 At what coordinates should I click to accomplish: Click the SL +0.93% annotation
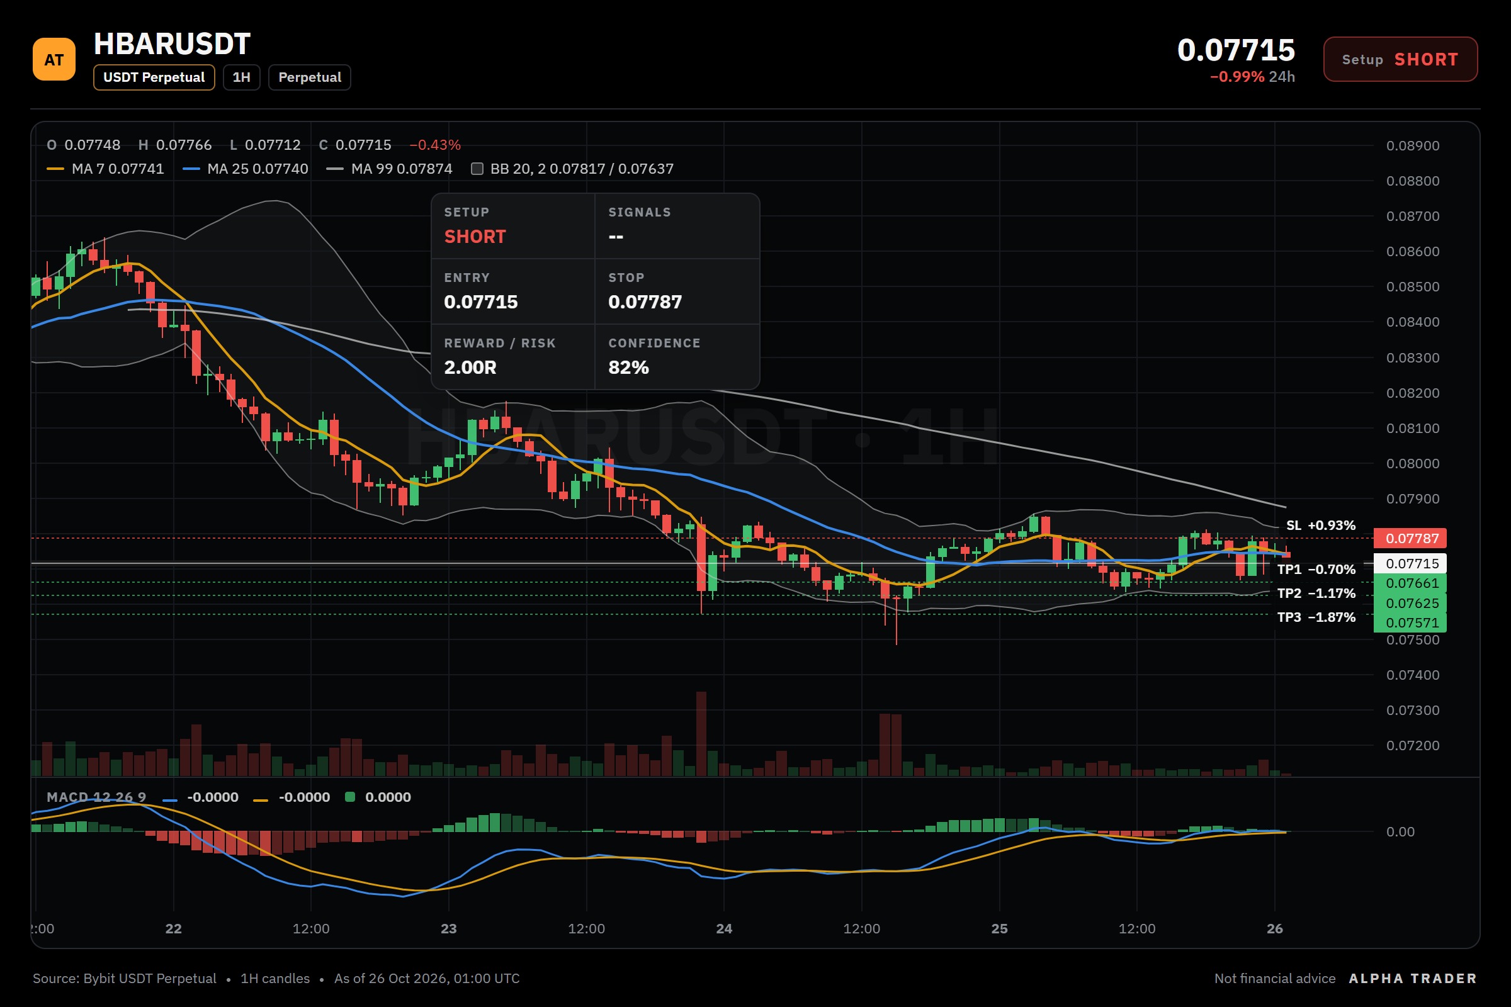coord(1321,526)
